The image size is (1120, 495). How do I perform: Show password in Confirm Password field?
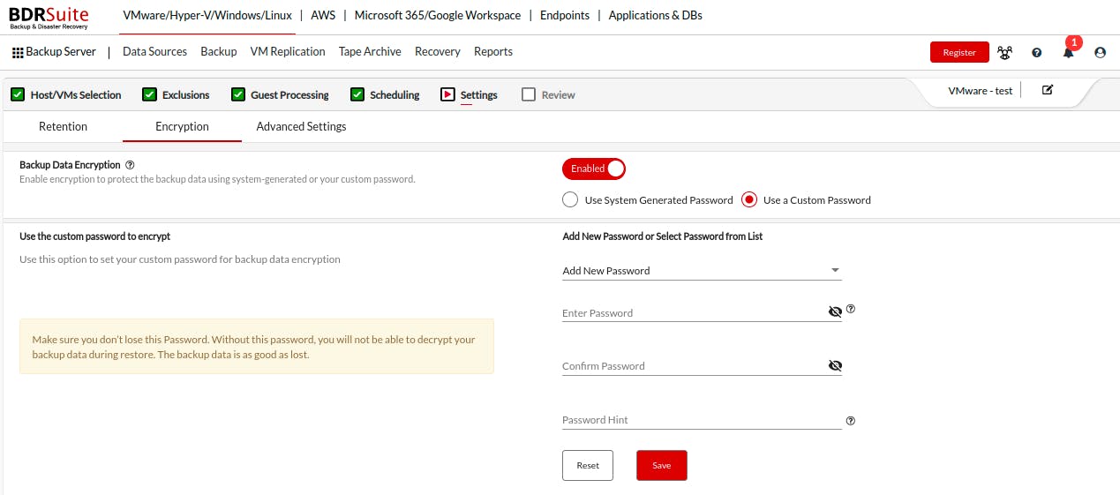835,366
